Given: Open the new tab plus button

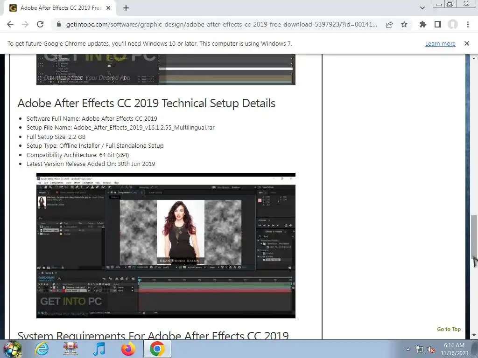Looking at the screenshot, I should 126,8.
